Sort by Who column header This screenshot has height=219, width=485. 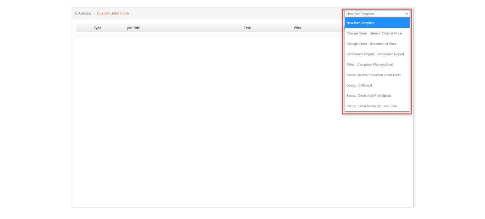[297, 28]
